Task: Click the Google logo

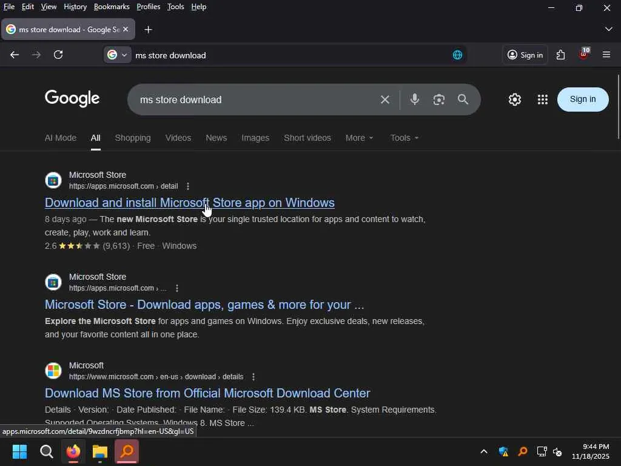Action: click(x=72, y=99)
